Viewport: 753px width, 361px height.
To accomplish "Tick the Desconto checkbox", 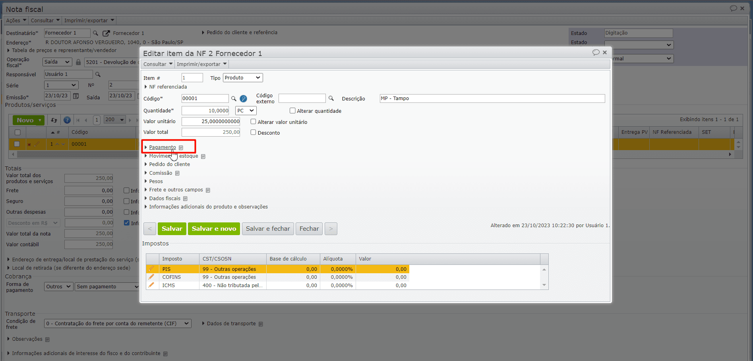I will pyautogui.click(x=253, y=132).
